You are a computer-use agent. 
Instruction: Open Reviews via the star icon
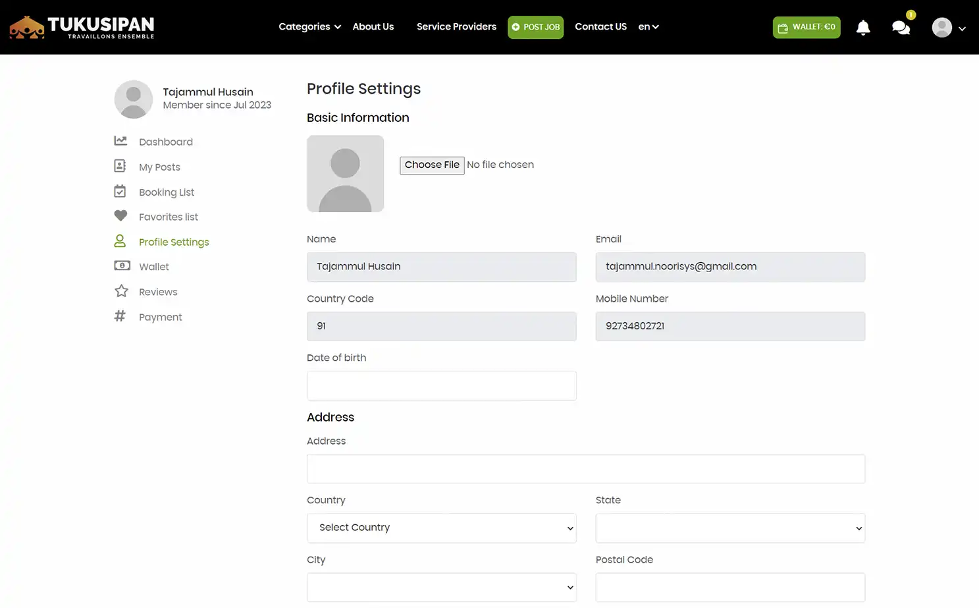(x=122, y=290)
